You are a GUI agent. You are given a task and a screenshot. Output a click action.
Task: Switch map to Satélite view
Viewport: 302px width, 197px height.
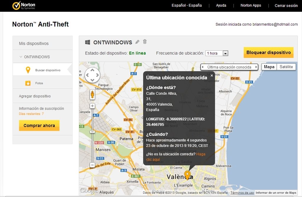click(x=286, y=67)
